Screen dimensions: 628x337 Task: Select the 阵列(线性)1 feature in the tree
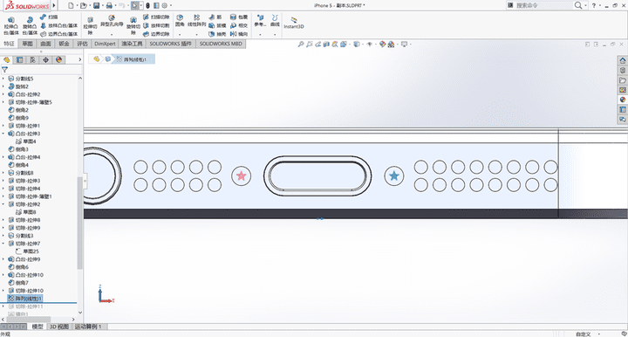click(x=24, y=299)
